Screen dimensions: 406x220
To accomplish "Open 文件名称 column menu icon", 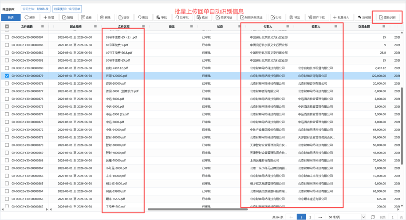I will coord(143,27).
